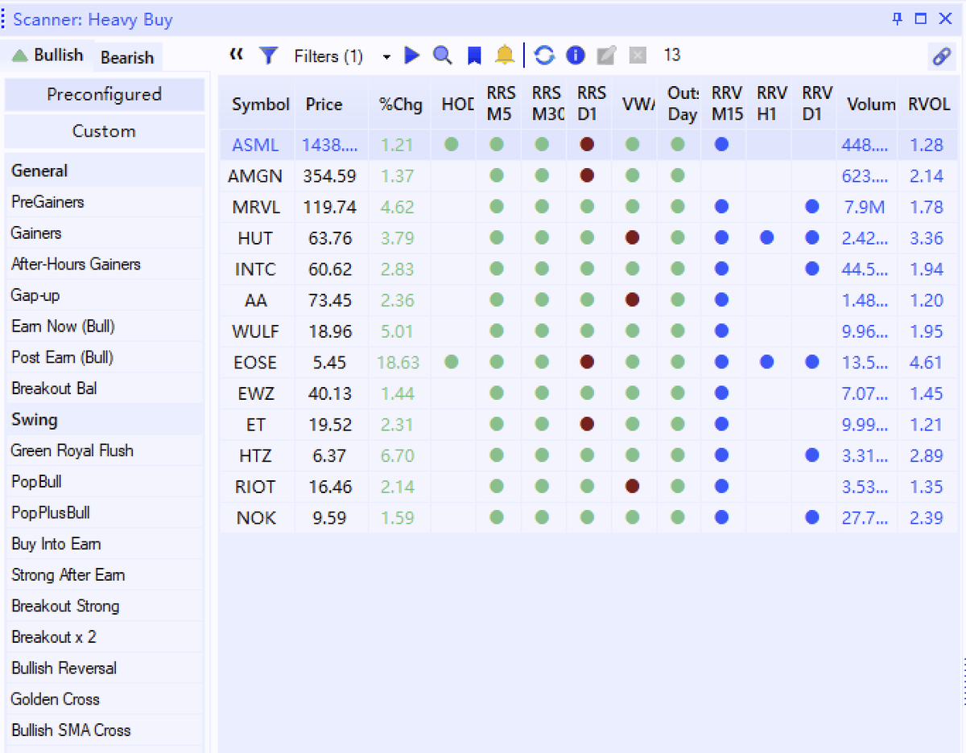Click the Scanner: Heavy Buy title
The width and height of the screenshot is (966, 753).
tap(93, 19)
